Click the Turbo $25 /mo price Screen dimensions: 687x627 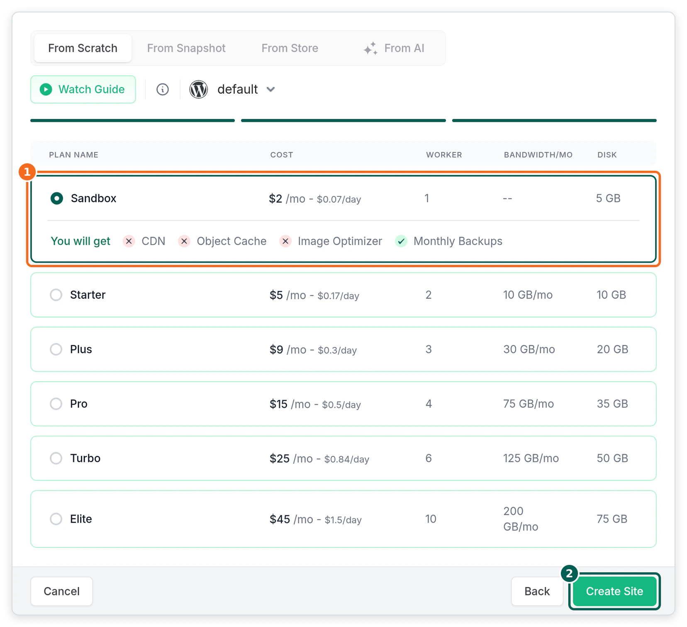[291, 459]
